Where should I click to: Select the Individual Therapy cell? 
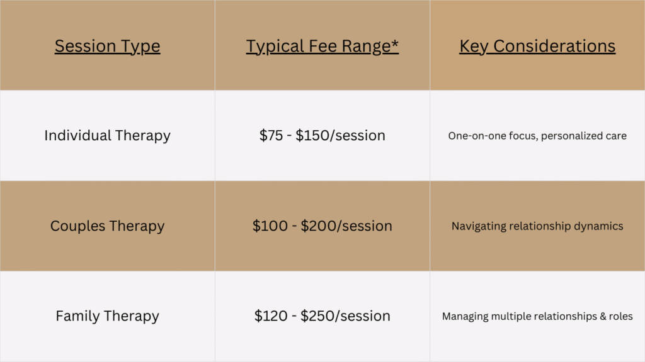(x=107, y=136)
